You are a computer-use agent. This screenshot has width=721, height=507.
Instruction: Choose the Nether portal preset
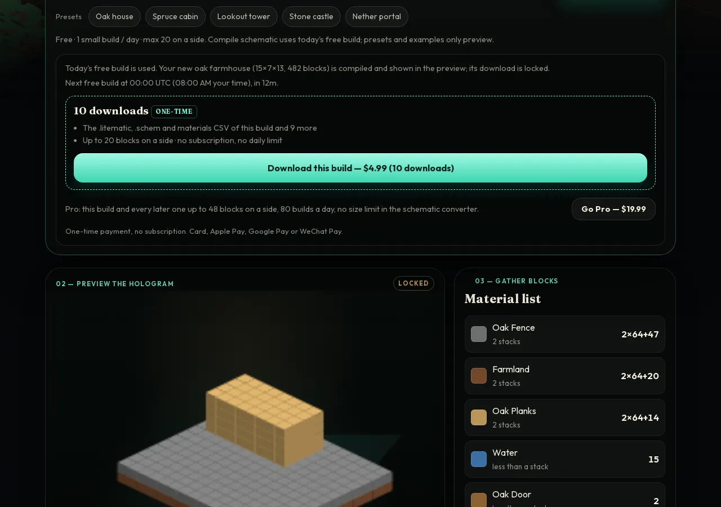(x=376, y=16)
